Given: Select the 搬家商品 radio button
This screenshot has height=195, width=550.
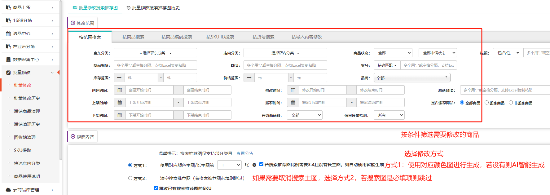Looking at the screenshot, I should click(486, 103).
